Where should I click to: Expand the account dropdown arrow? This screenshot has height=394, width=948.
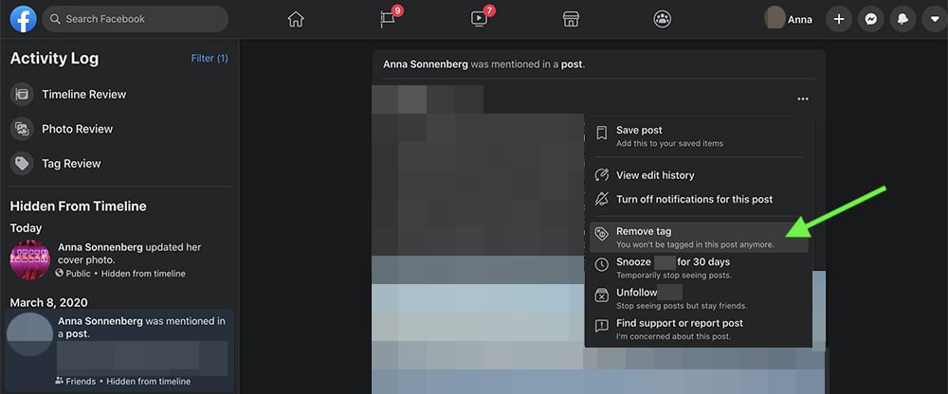tap(931, 19)
